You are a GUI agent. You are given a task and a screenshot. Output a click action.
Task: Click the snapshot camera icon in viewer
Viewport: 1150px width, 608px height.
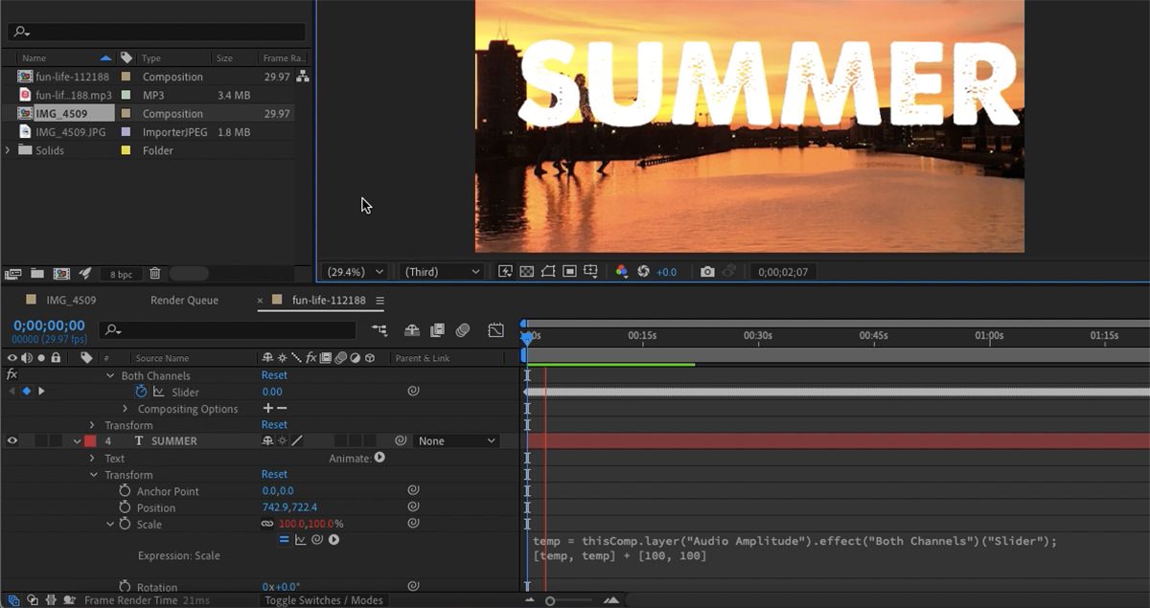click(707, 272)
